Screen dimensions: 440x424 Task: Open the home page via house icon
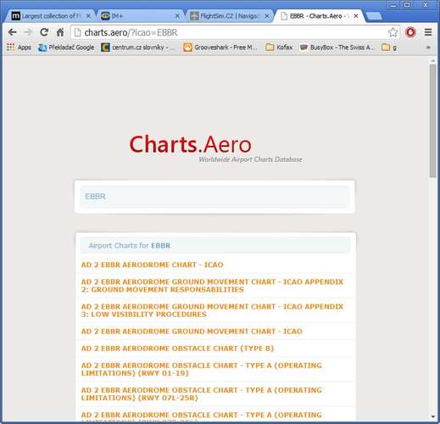(60, 32)
